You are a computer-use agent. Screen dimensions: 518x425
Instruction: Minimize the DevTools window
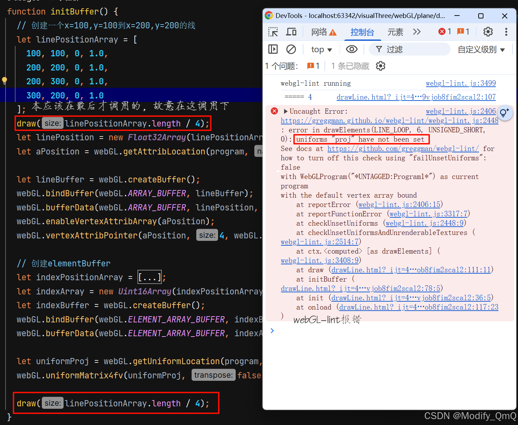tap(457, 16)
